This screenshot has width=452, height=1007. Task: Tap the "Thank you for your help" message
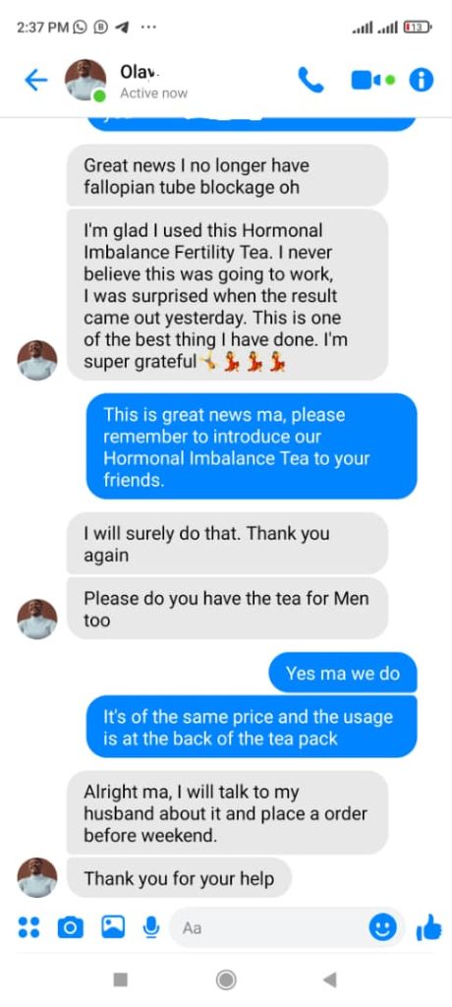coord(179,878)
